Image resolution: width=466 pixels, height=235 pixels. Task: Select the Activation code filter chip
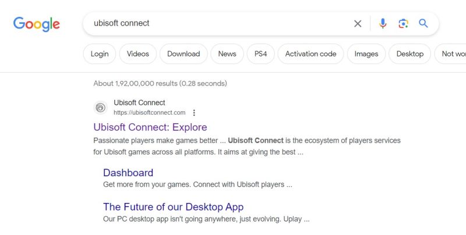pyautogui.click(x=310, y=54)
